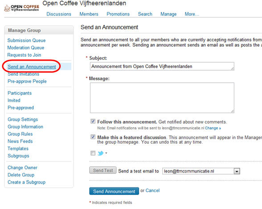This screenshot has width=262, height=209.
Task: Toggle the Follow this announcement checkbox
Action: coord(93,121)
